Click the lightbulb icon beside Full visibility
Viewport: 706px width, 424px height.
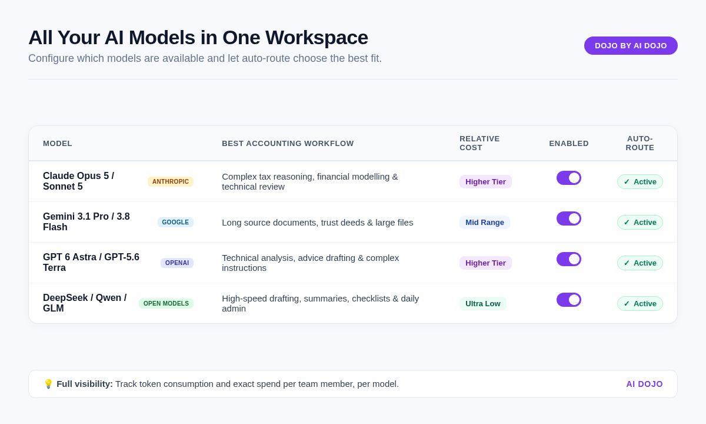pos(48,384)
